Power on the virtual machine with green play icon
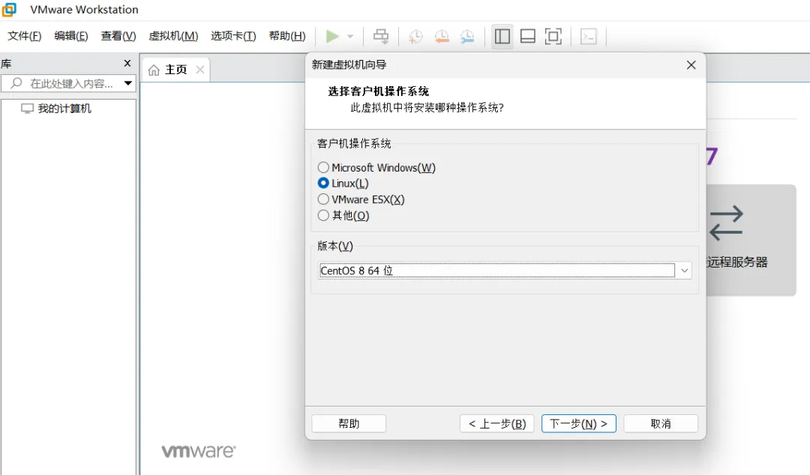This screenshot has height=475, width=810. tap(332, 36)
